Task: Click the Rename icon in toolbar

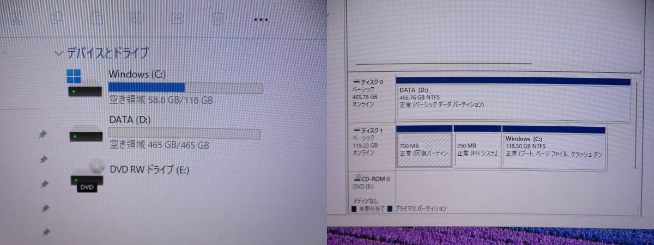Action: point(136,18)
